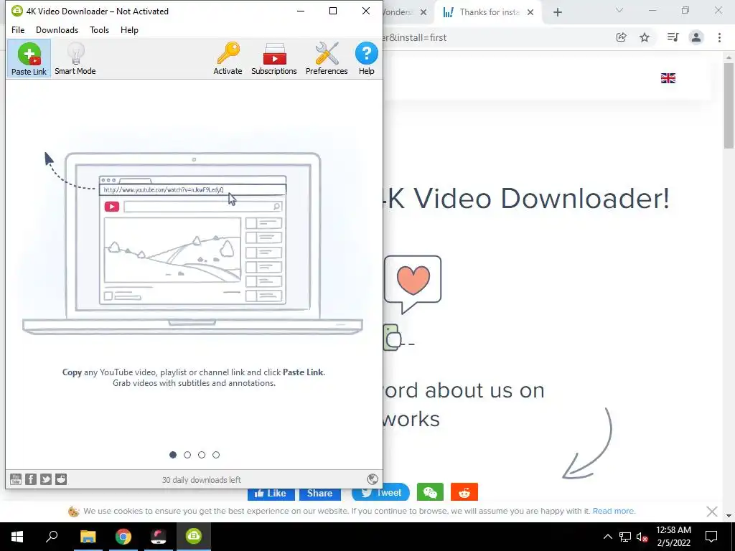Screen dimensions: 735x551
Task: Open Chrome profile avatar
Action: tap(696, 37)
